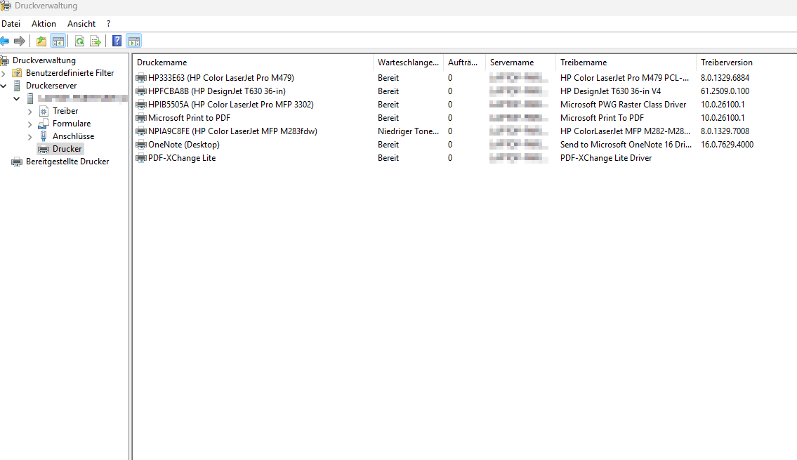Viewport: 797px width, 460px height.
Task: Click printer icon next to PDF-XChange Lite
Action: [141, 158]
